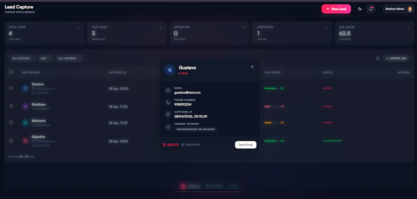
Task: Click the phone icon beside 998392234 in the popup
Action: click(168, 102)
